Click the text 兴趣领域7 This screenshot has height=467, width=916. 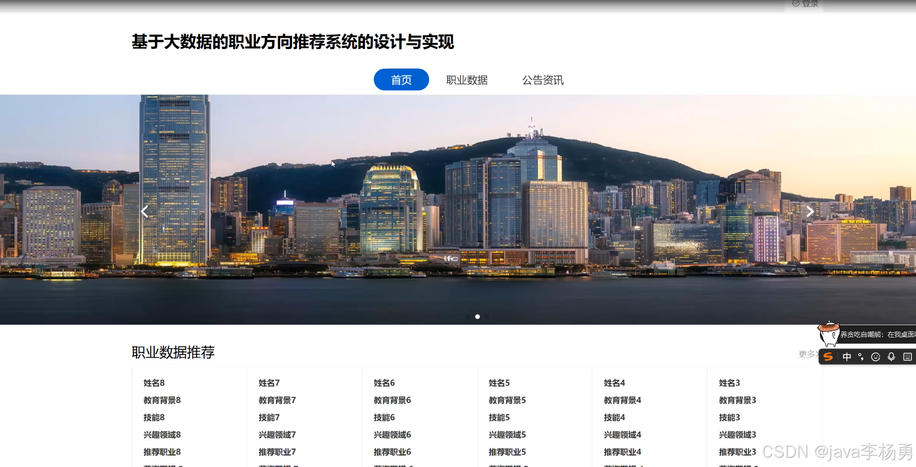278,434
